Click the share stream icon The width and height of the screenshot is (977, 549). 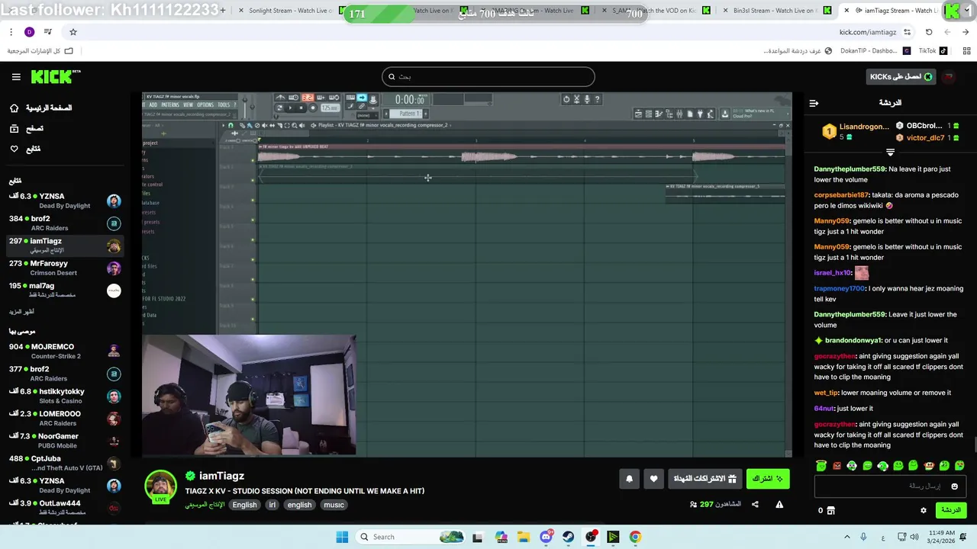tap(755, 504)
